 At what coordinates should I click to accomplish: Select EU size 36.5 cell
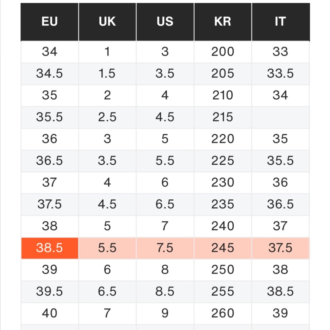coord(50,161)
